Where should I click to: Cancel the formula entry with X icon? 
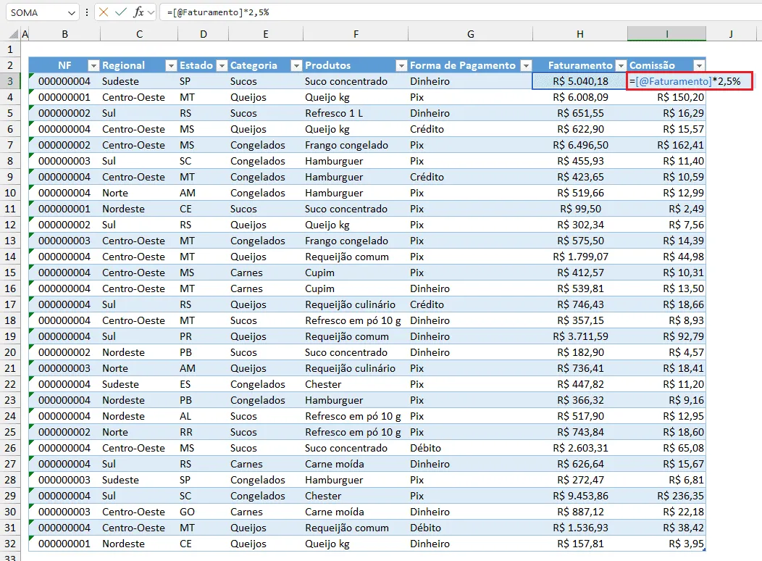(x=103, y=12)
